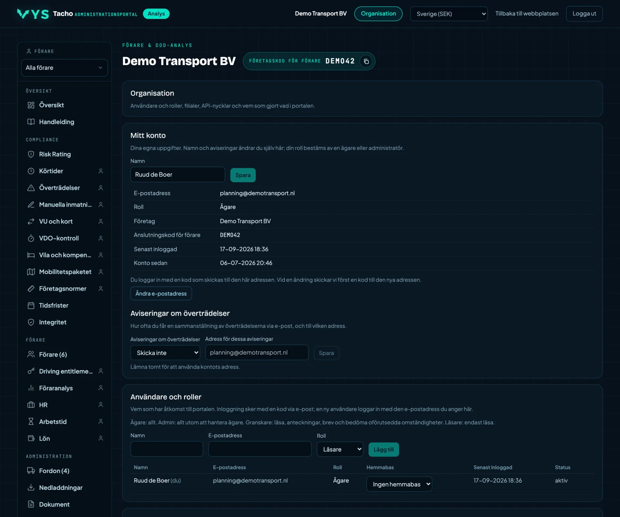This screenshot has width=620, height=517.
Task: Open the Nedladdningar download icon
Action: coord(31,488)
